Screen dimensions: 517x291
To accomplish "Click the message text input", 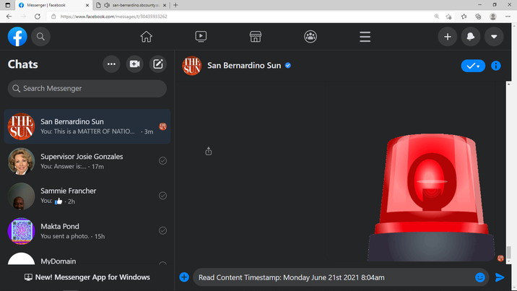I will point(334,277).
